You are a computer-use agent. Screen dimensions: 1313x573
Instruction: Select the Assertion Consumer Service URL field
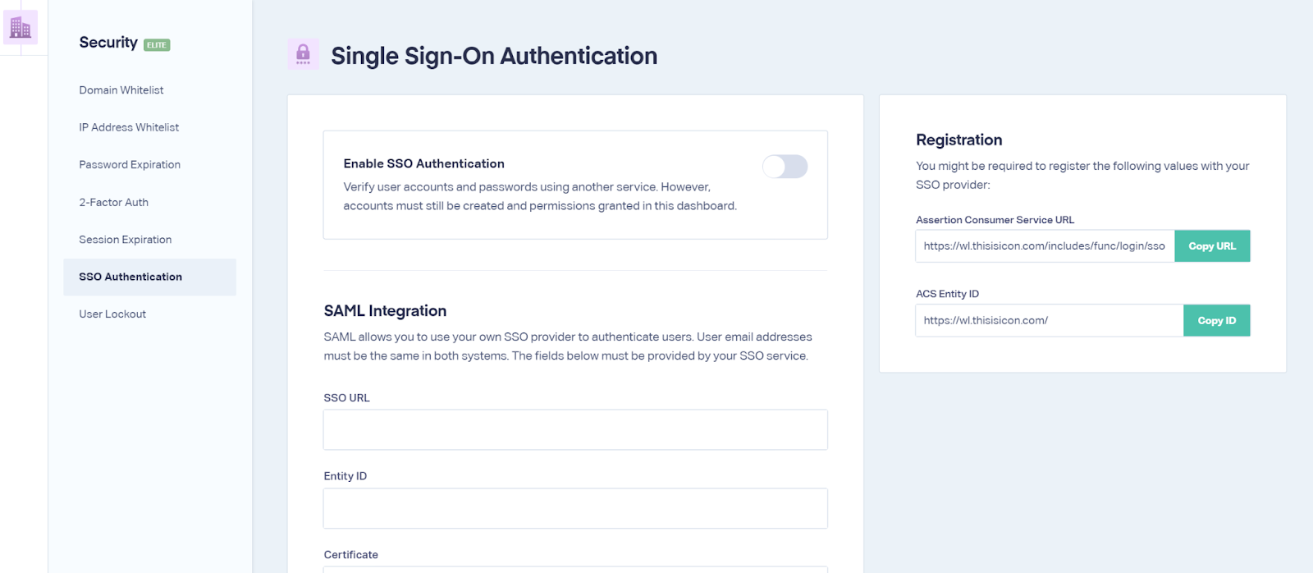tap(1045, 246)
